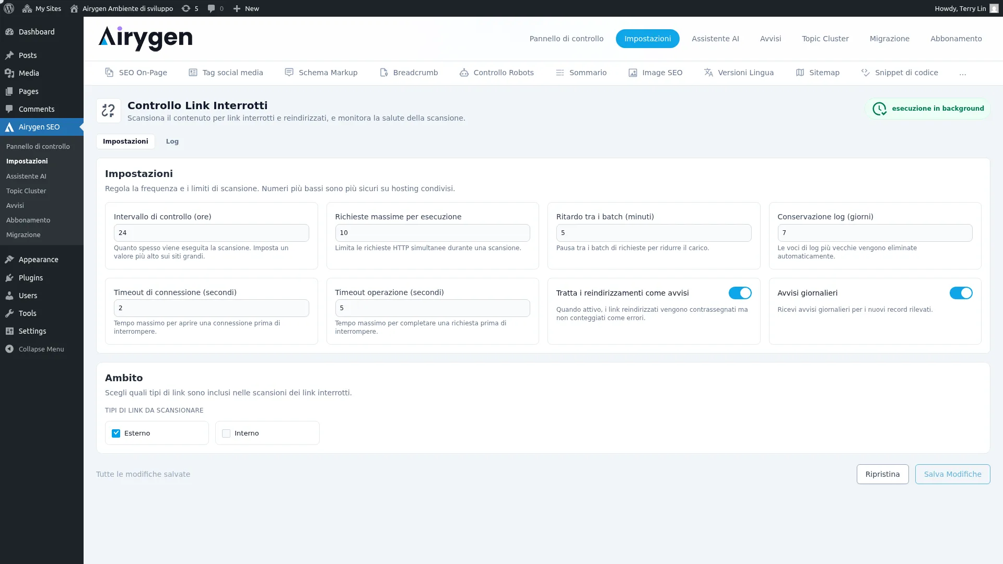Click the 'Conservazione log (giorni)' input field
This screenshot has height=564, width=1003.
coord(875,233)
